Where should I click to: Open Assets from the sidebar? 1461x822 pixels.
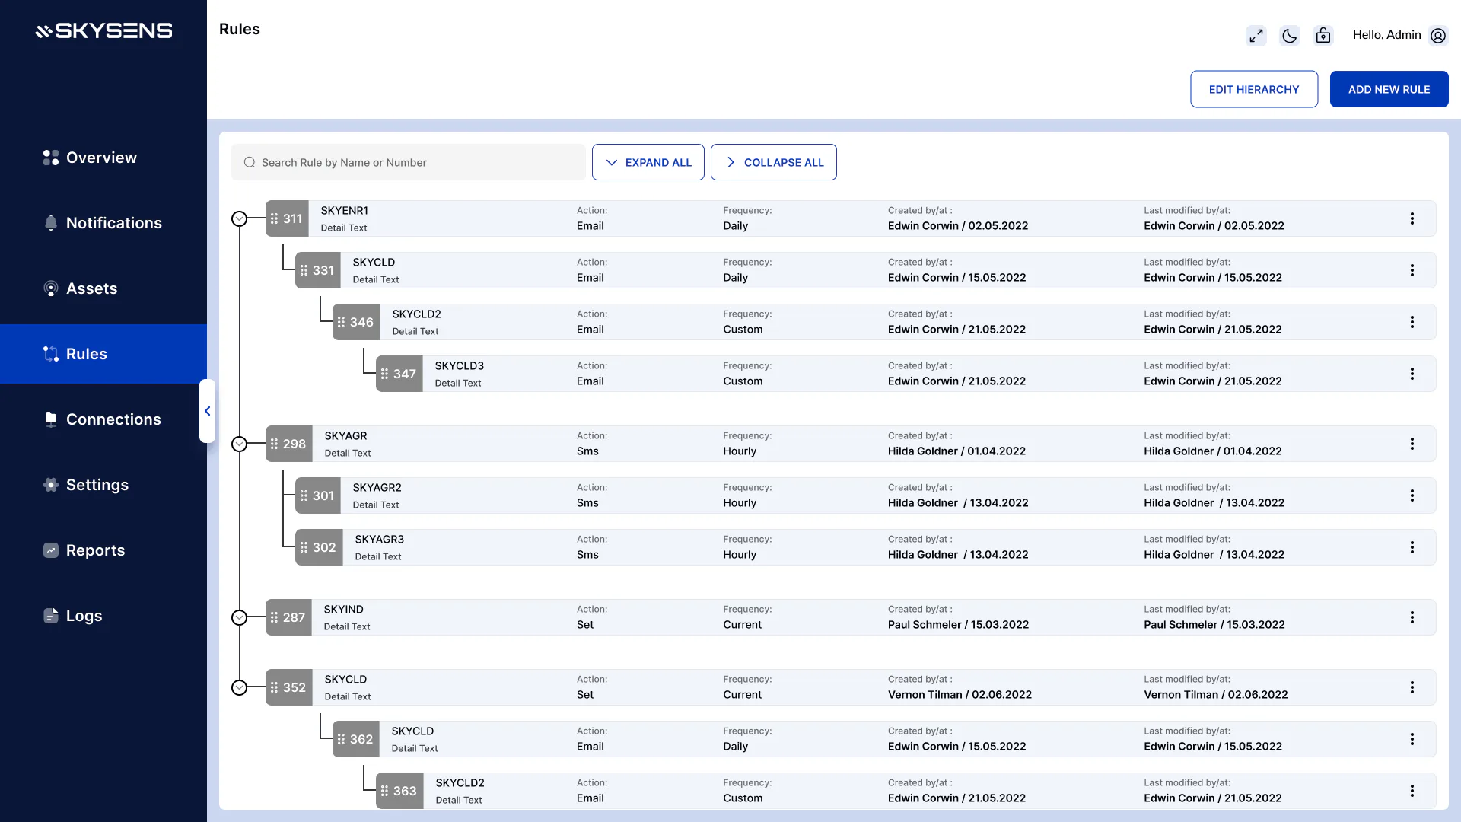(103, 288)
